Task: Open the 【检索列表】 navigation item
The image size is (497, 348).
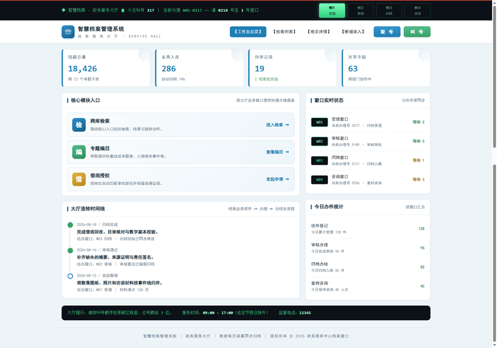Action: (285, 32)
